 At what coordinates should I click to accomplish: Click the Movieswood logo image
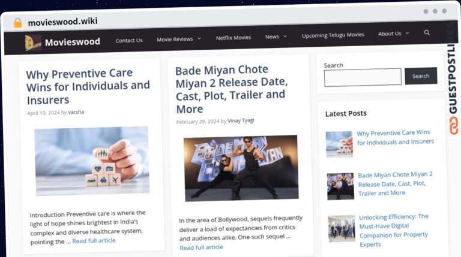[x=33, y=43]
